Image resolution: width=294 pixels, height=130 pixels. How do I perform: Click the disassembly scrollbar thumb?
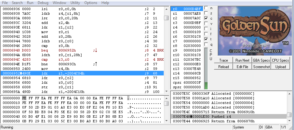[x=166, y=18]
